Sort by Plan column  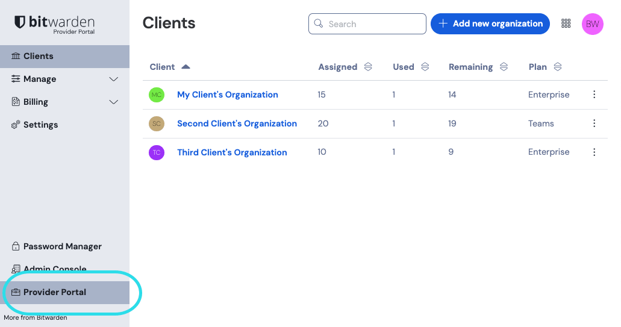[x=558, y=67]
